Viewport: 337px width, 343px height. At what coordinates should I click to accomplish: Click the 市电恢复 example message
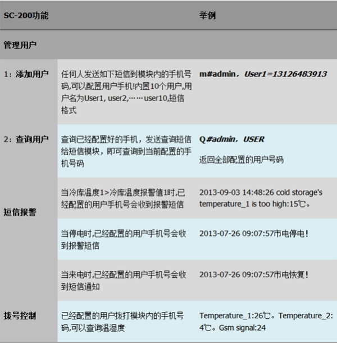tap(255, 275)
